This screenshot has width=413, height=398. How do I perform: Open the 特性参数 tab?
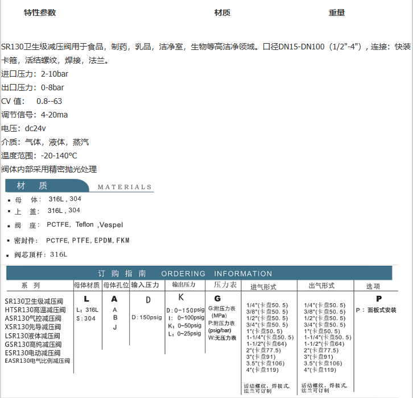[x=40, y=12]
